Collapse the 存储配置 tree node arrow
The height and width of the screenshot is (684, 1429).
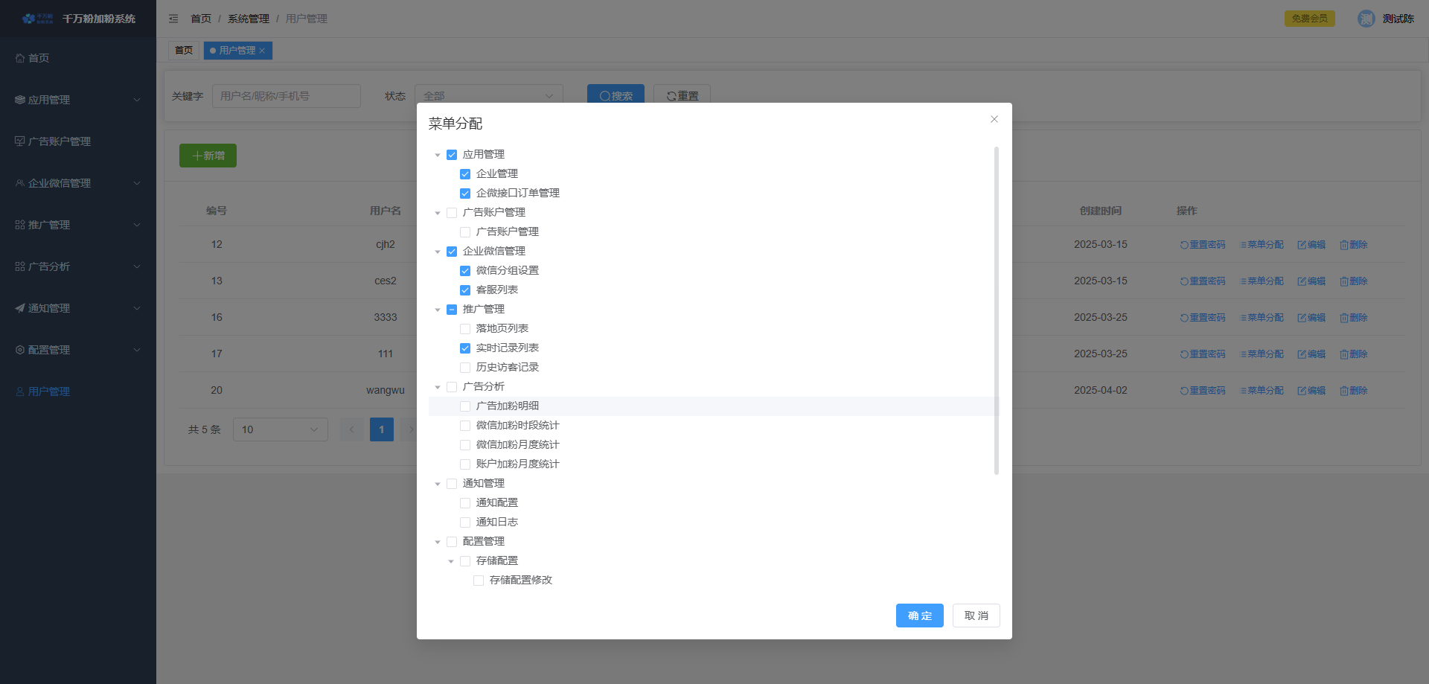pyautogui.click(x=451, y=561)
